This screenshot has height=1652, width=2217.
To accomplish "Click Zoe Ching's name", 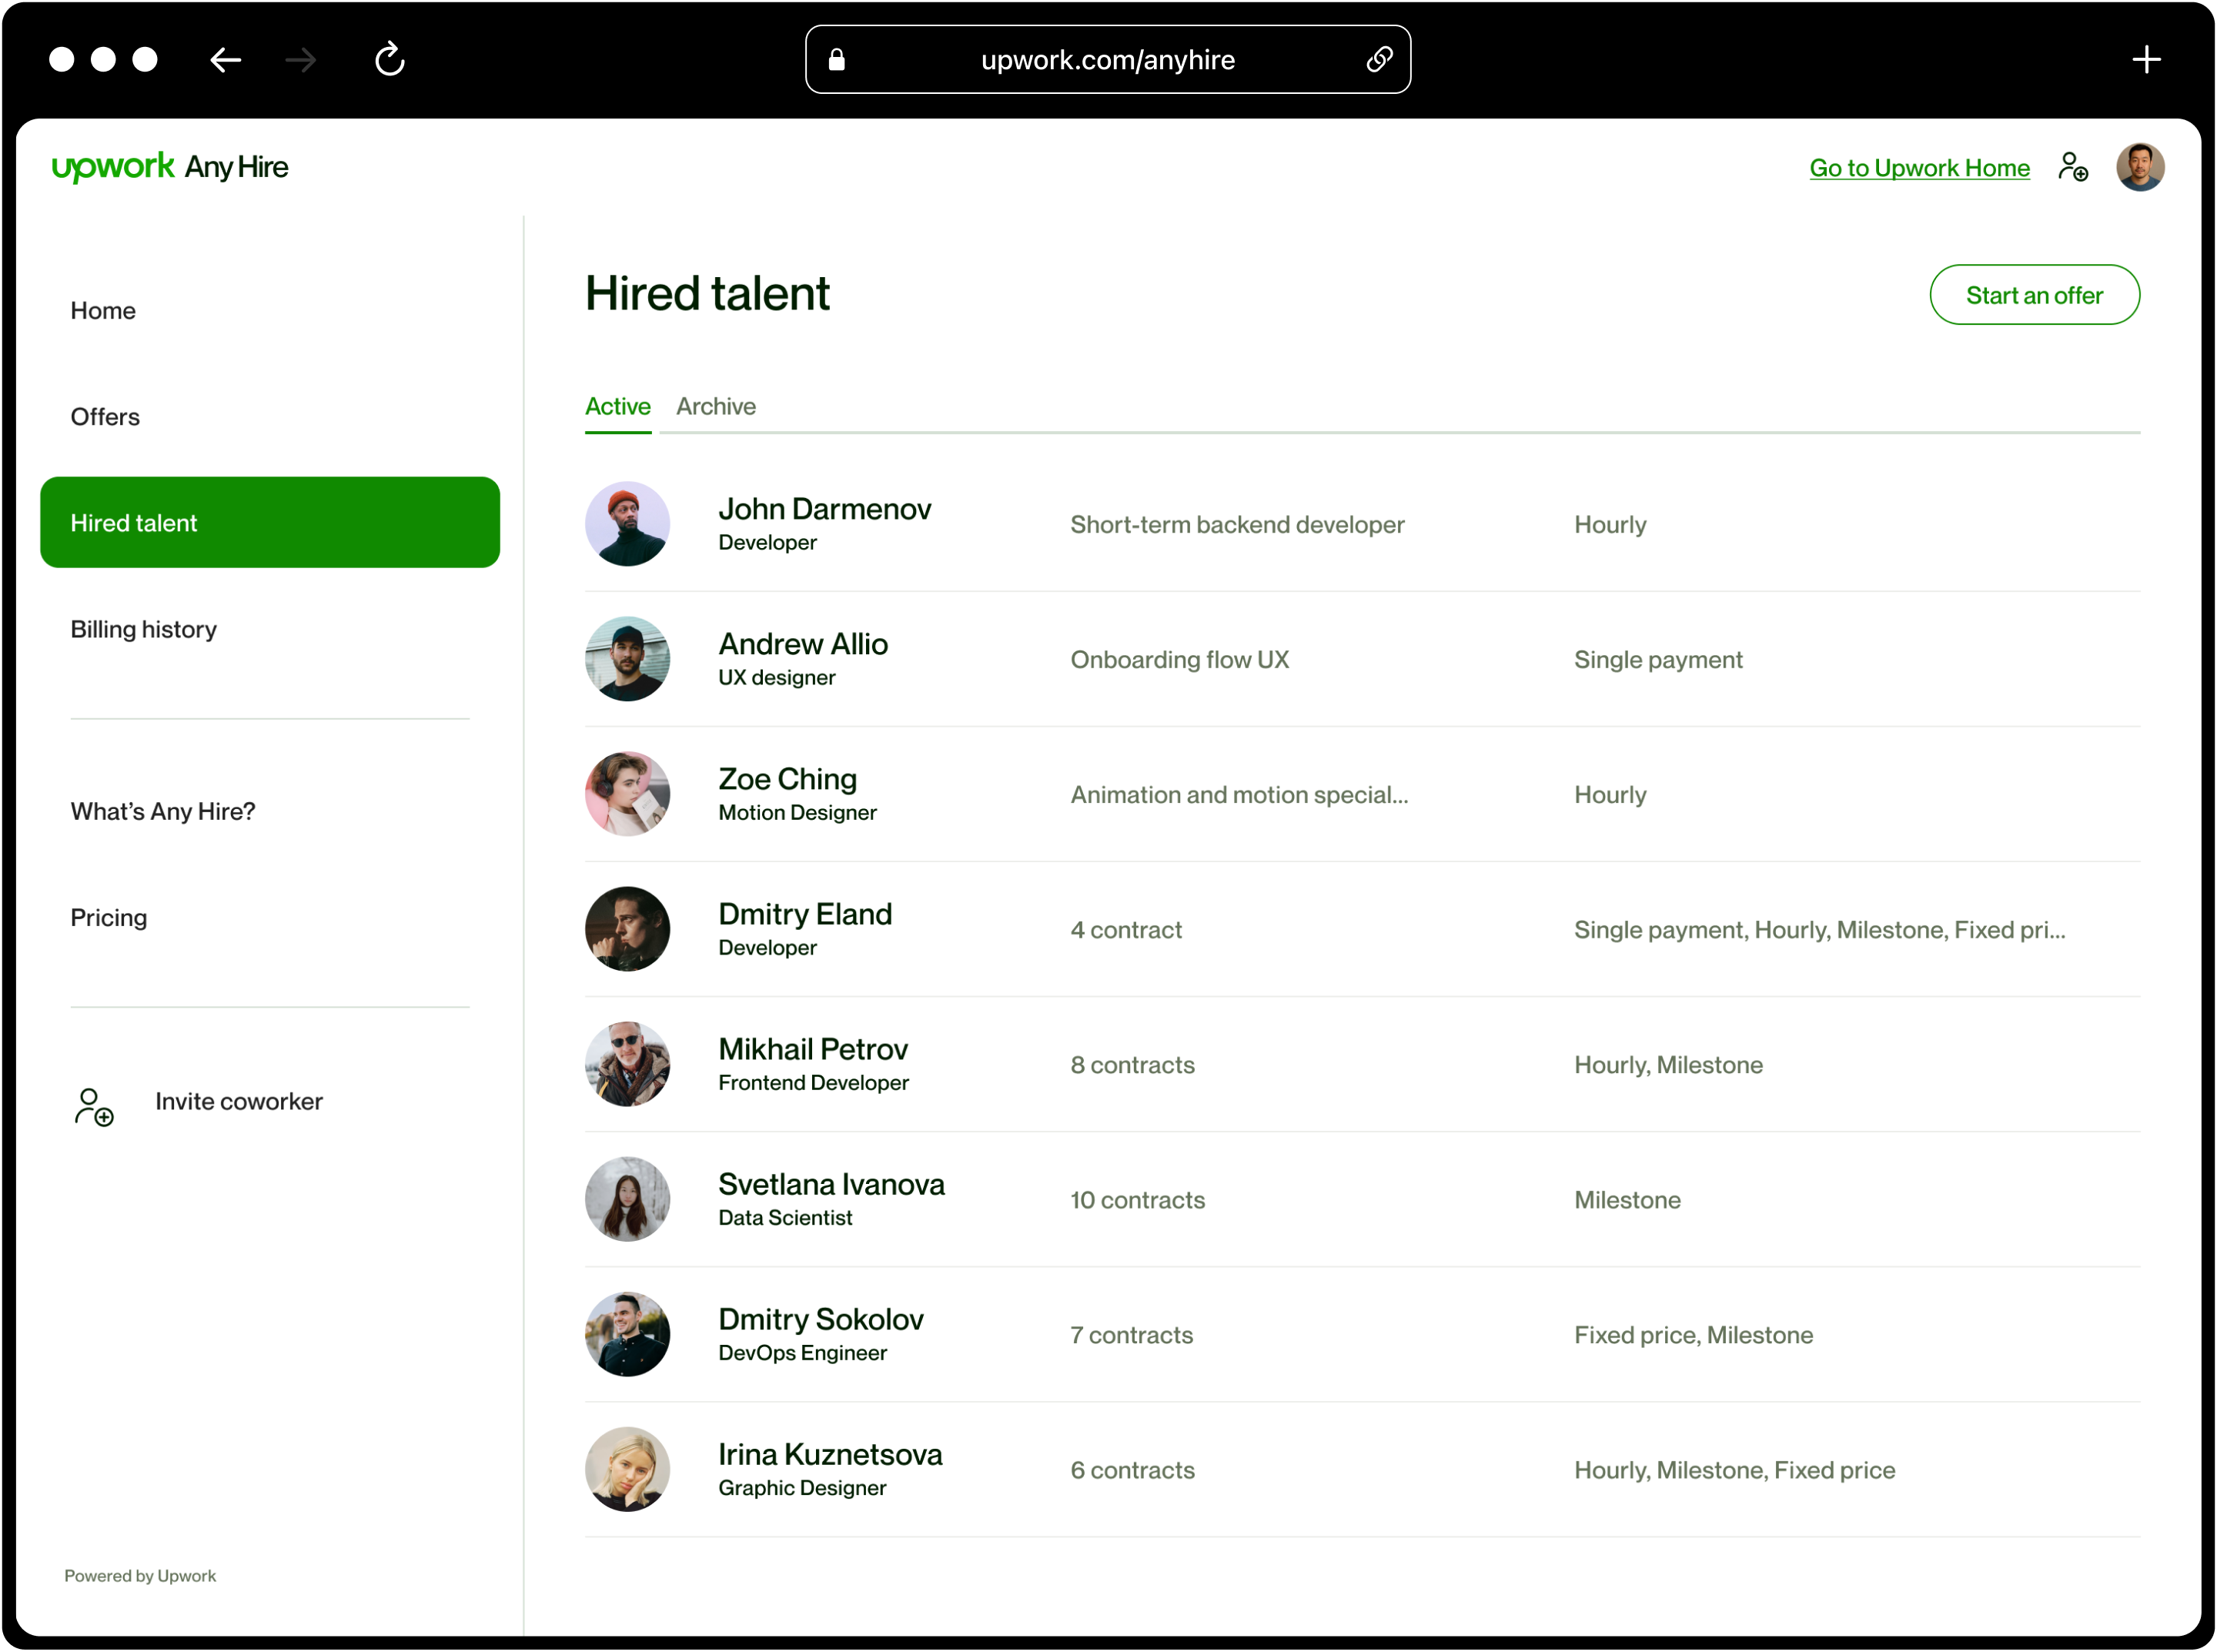I will 788,779.
